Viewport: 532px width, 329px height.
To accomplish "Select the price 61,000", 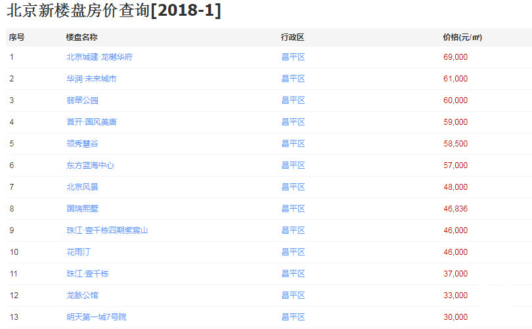I will [x=455, y=79].
